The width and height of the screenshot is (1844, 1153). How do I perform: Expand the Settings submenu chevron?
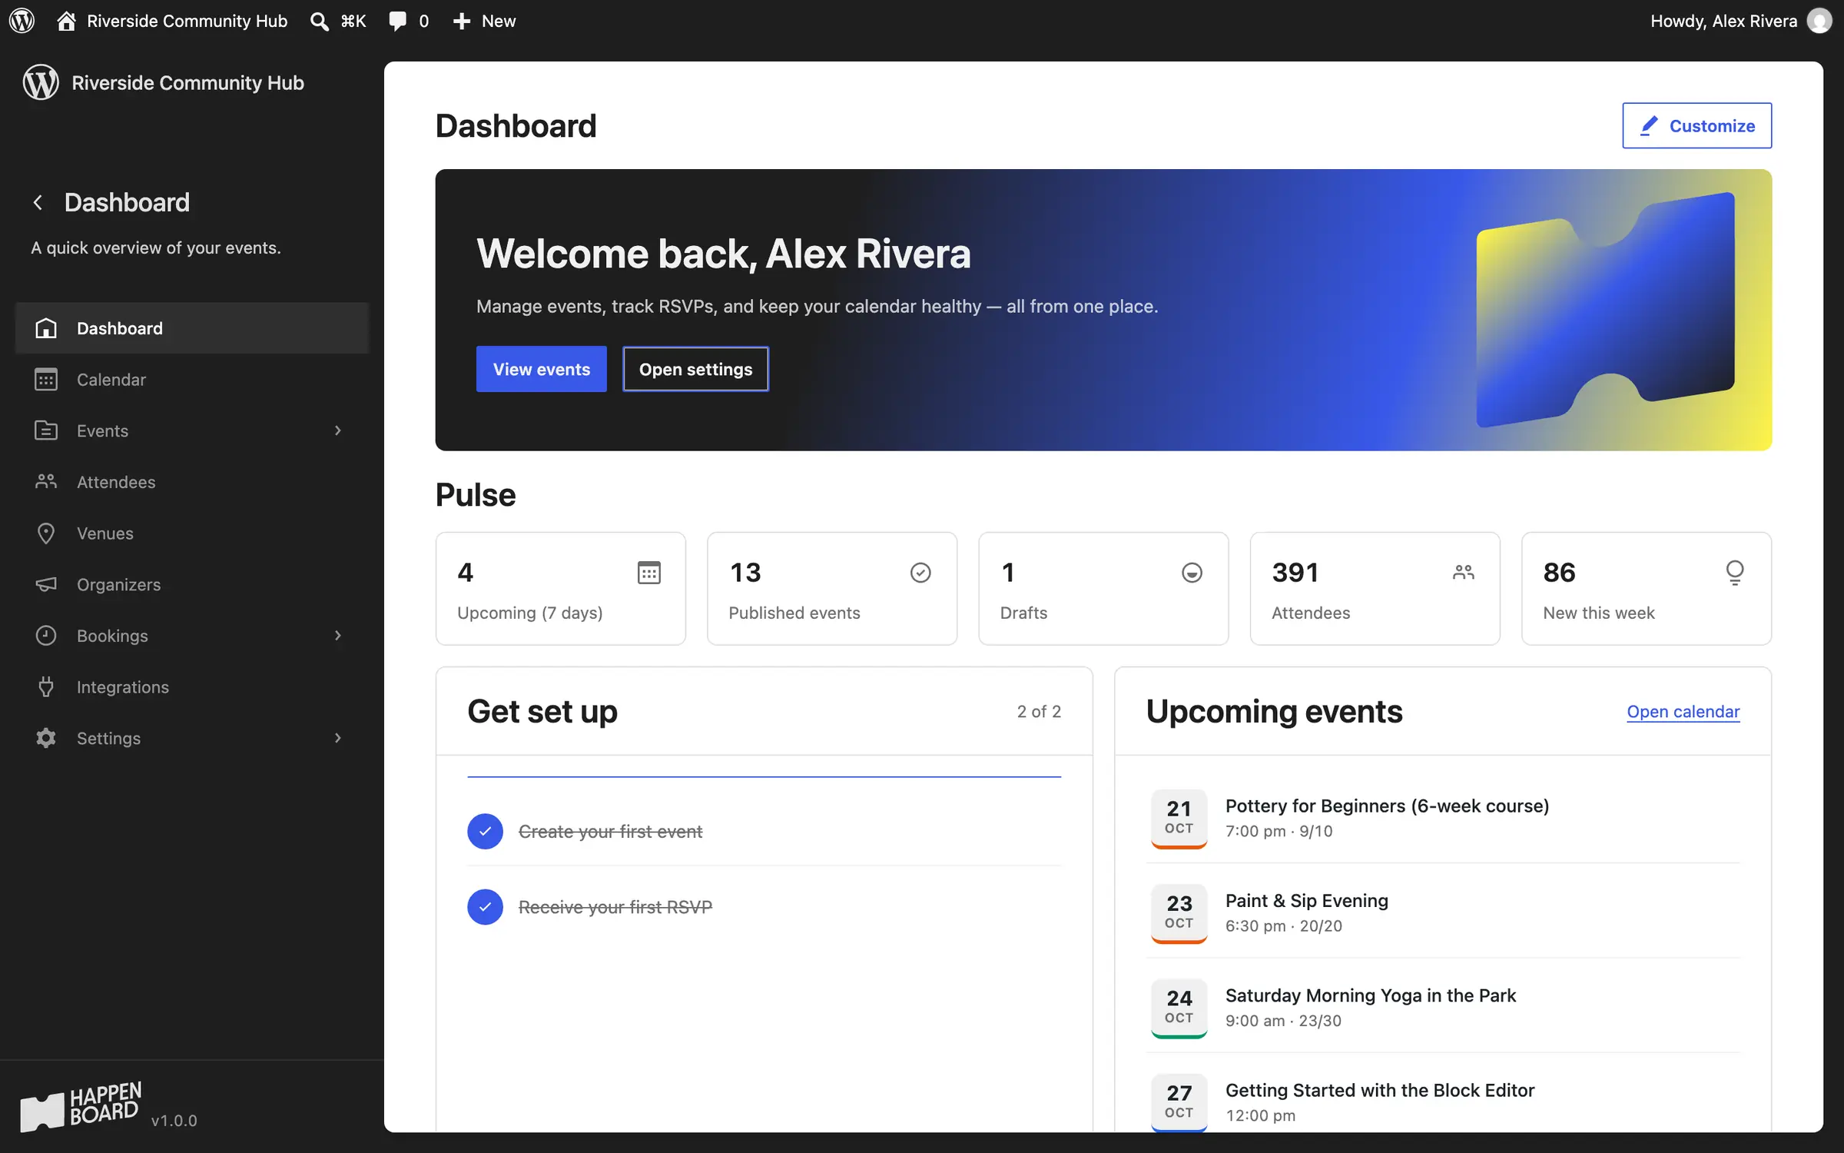pos(337,738)
